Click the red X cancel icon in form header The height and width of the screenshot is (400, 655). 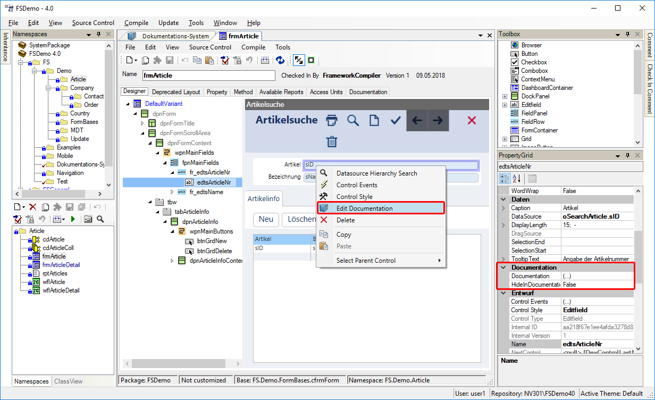point(472,120)
